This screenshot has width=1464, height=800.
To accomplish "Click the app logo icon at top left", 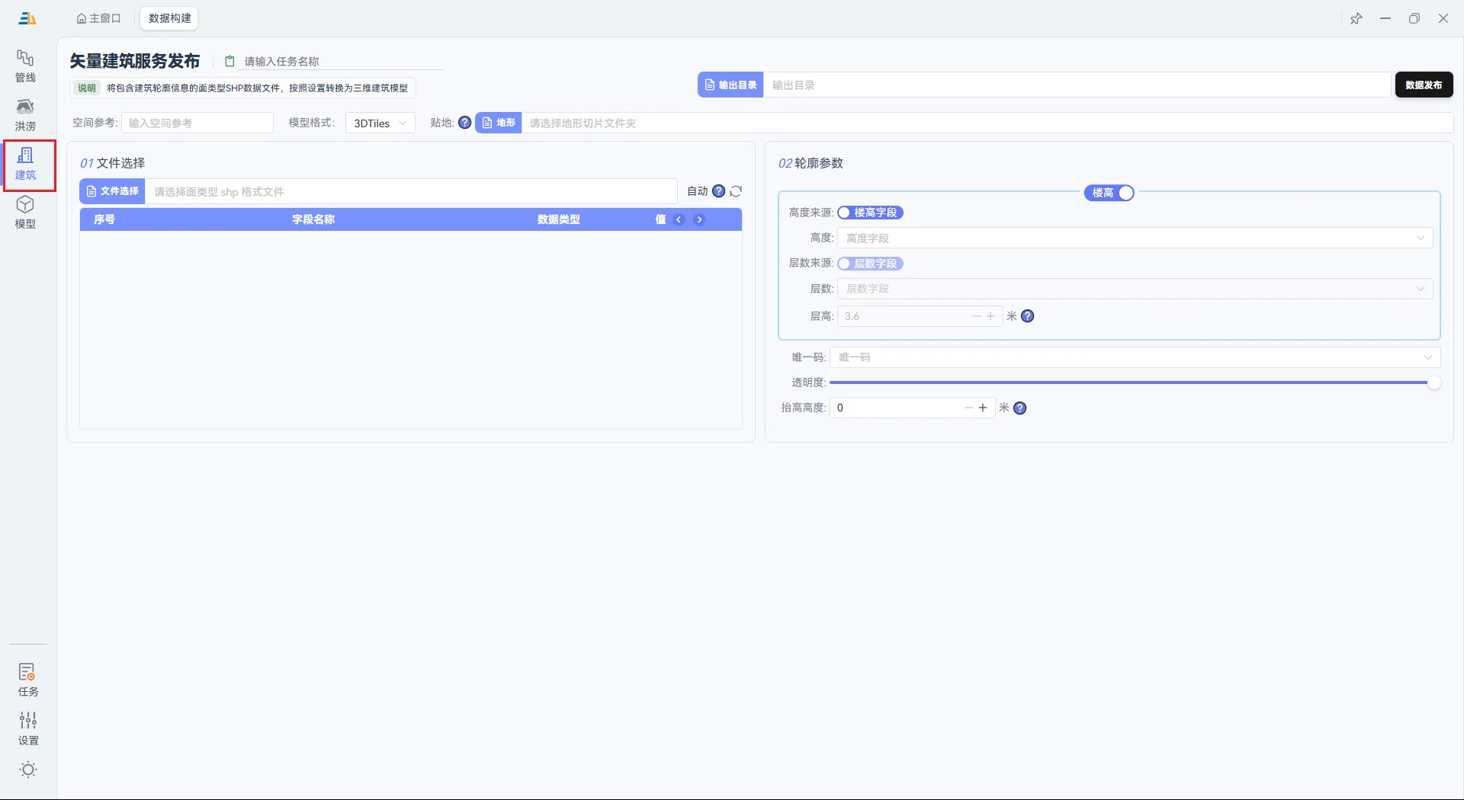I will coord(27,18).
